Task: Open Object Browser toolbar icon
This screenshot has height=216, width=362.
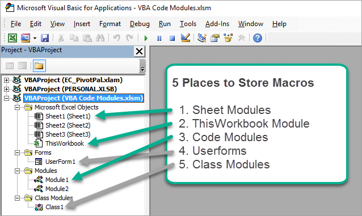Action: click(228, 38)
